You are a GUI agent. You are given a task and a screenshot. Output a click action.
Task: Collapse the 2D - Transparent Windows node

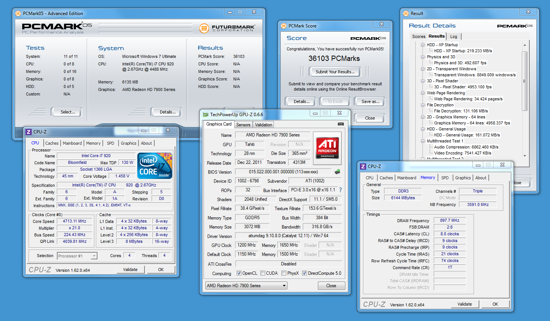tap(422, 69)
